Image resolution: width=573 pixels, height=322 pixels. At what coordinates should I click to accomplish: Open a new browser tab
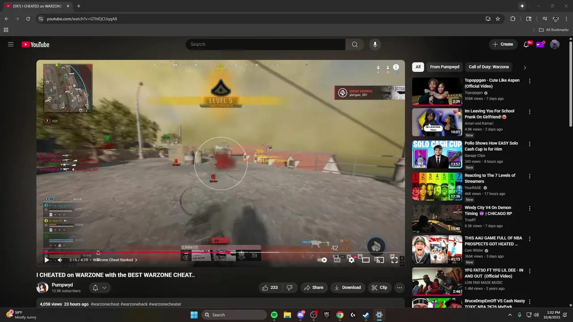click(79, 6)
